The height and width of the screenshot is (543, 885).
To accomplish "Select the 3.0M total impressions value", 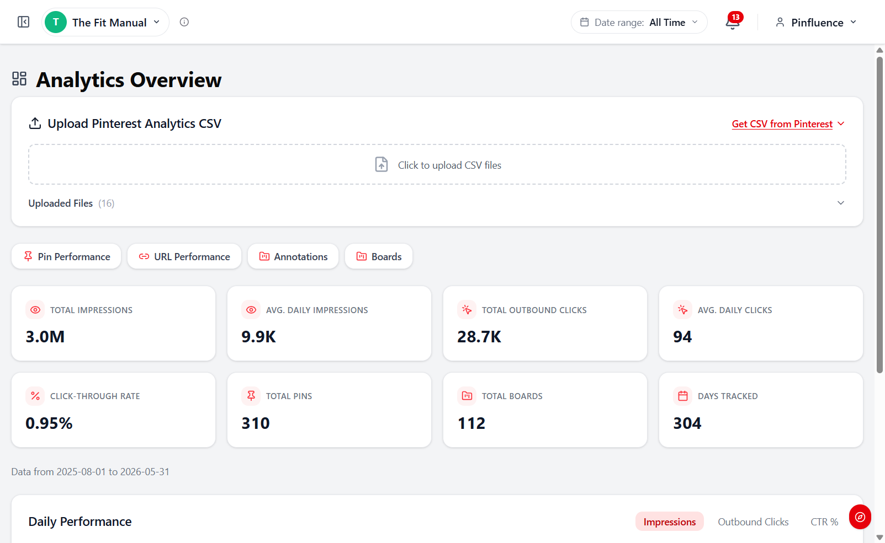I will pos(45,337).
